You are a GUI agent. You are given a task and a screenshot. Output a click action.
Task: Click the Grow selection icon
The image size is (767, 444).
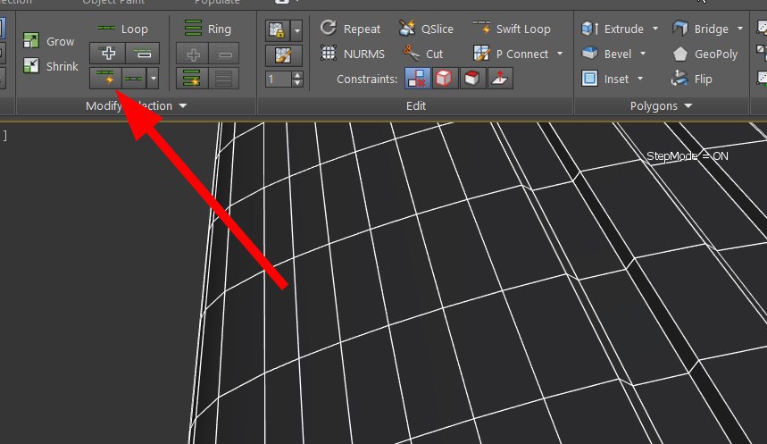31,40
